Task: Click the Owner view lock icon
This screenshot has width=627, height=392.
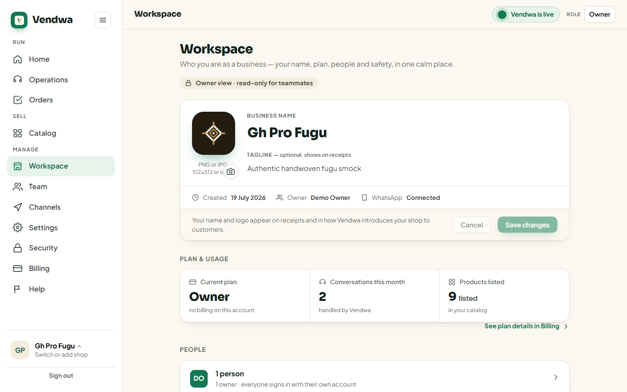Action: (189, 83)
